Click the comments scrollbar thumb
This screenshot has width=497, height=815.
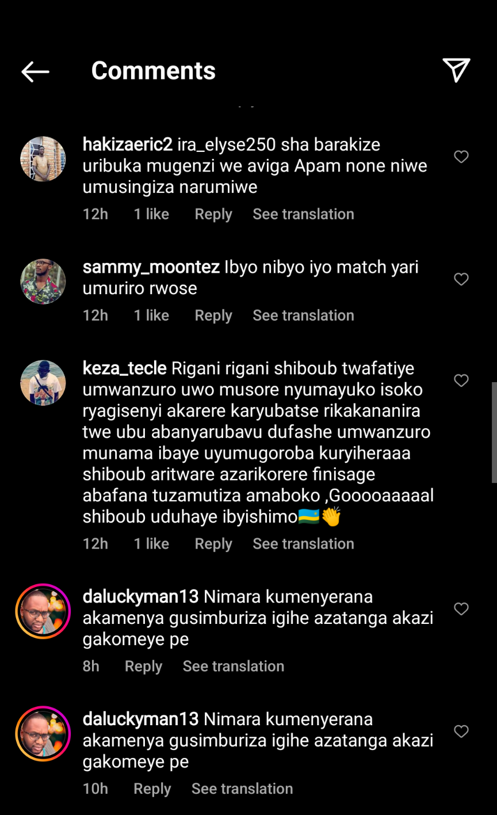pyautogui.click(x=494, y=432)
